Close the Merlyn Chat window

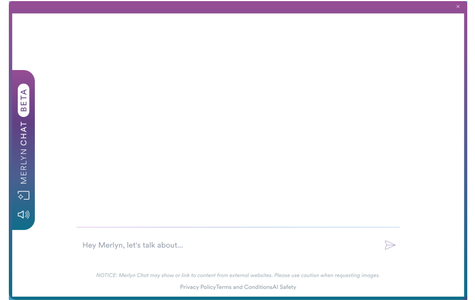[x=458, y=7]
